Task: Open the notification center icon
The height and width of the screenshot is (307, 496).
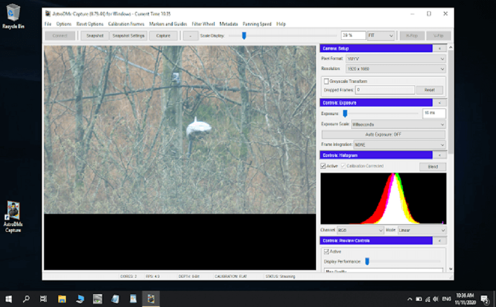Action: (x=484, y=299)
